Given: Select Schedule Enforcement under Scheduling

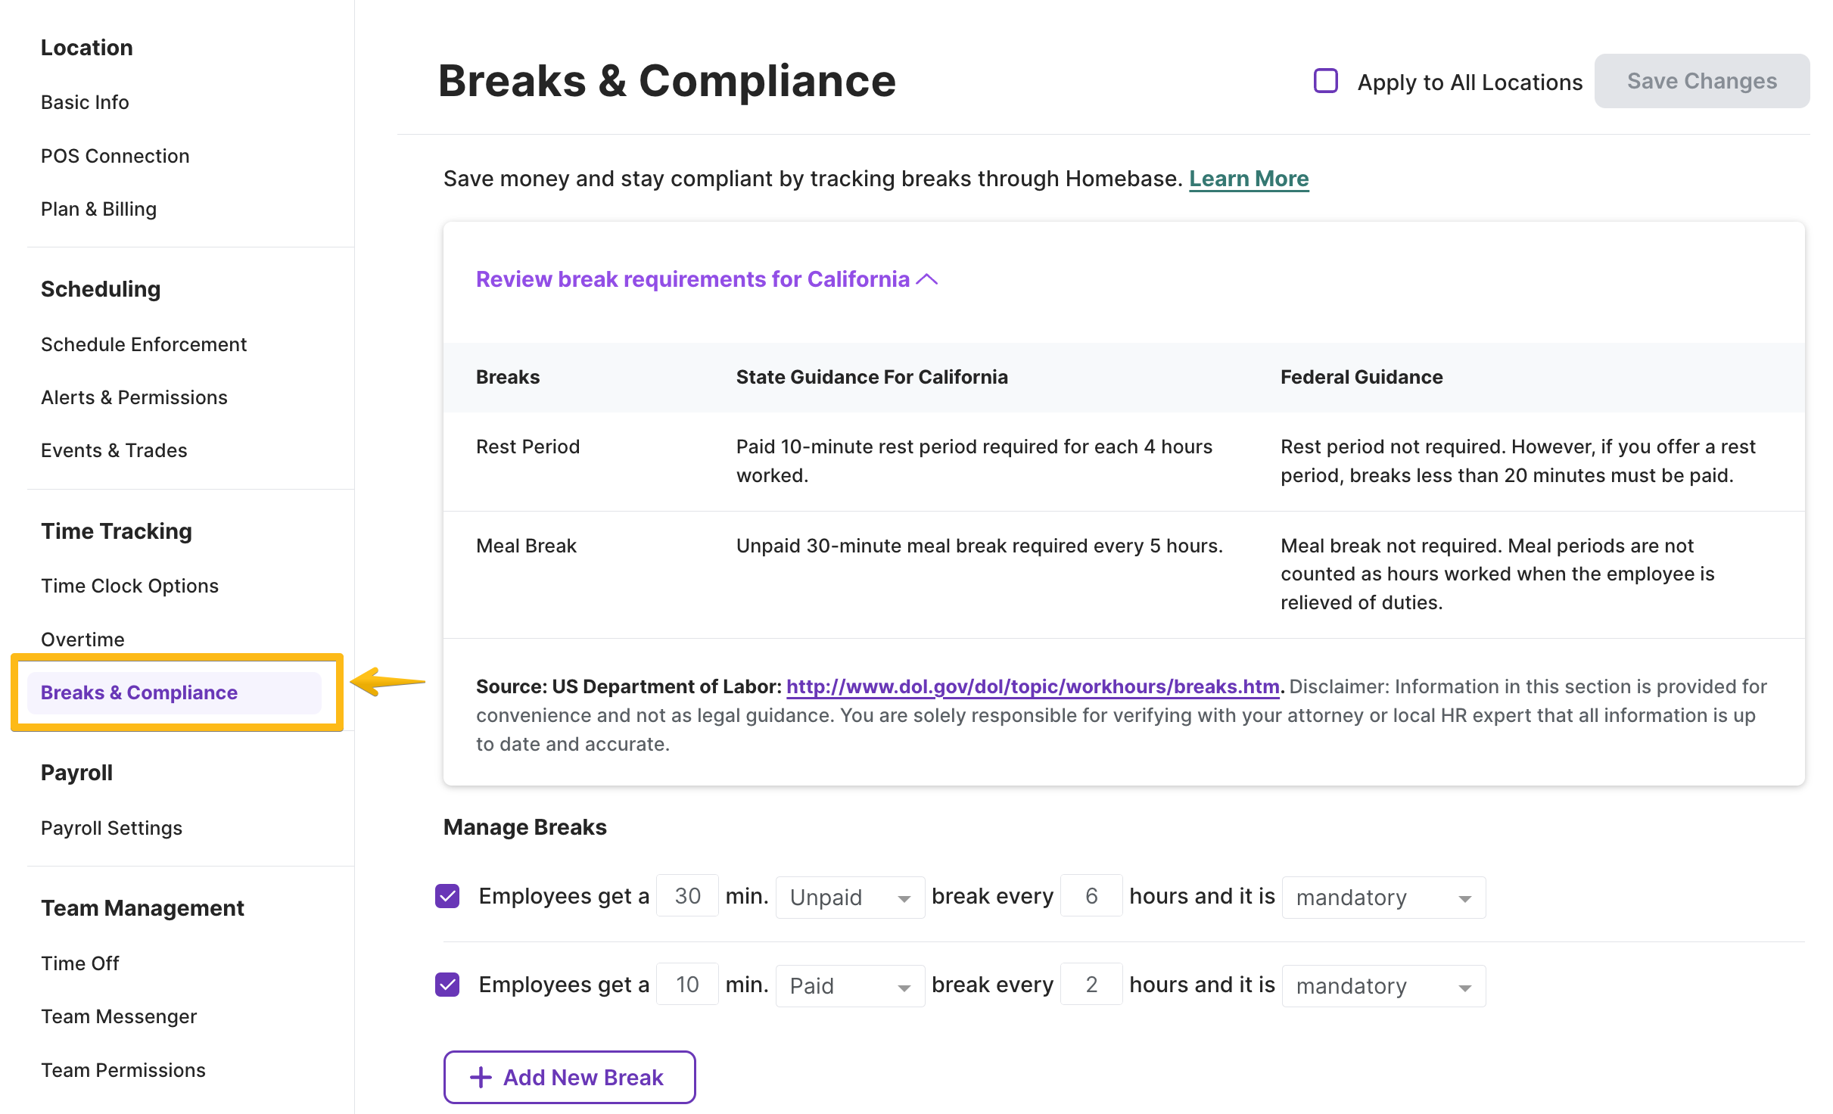Looking at the screenshot, I should pos(144,344).
